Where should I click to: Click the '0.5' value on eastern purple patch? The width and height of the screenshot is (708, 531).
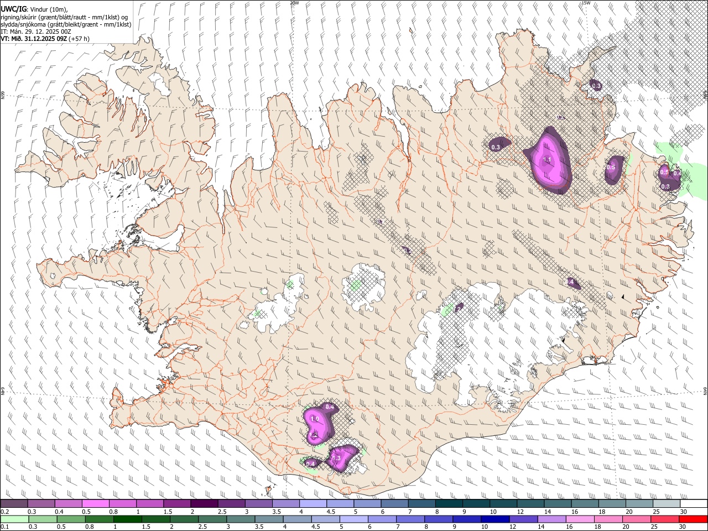pos(611,168)
